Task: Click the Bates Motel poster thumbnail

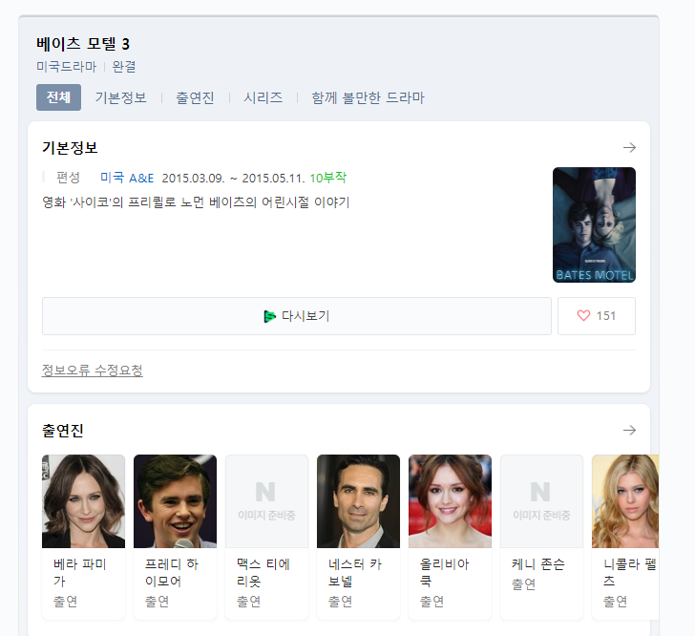Action: coord(594,225)
